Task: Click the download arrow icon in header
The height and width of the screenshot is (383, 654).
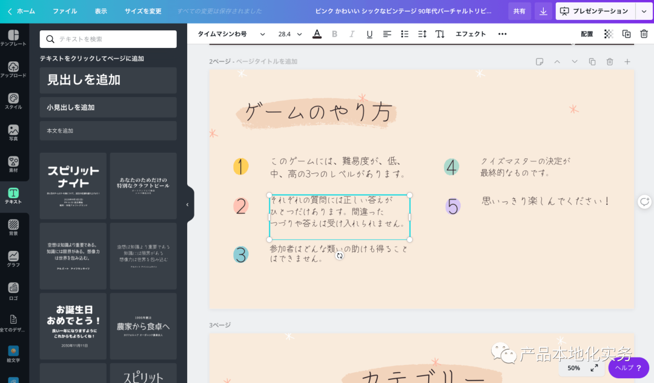Action: tap(543, 11)
